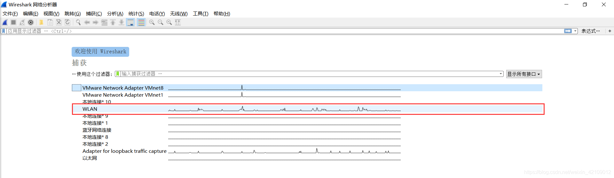
Task: Reset text size to normal icon
Action: coord(169,22)
